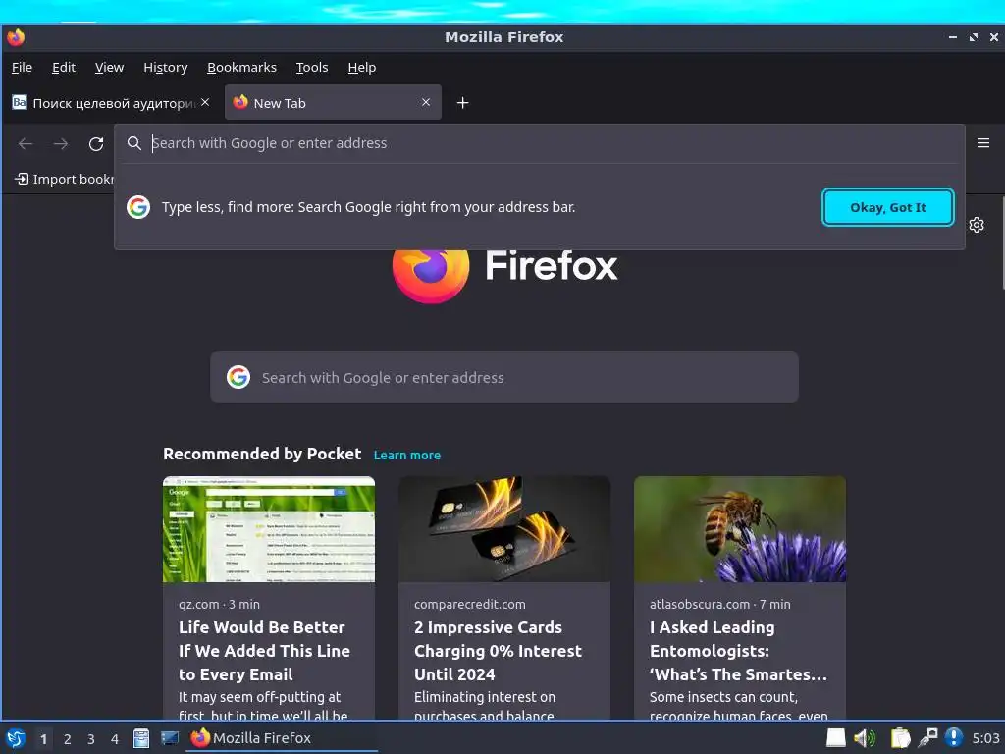Click the Firefox icon in window title bar
The image size is (1005, 754).
[16, 37]
